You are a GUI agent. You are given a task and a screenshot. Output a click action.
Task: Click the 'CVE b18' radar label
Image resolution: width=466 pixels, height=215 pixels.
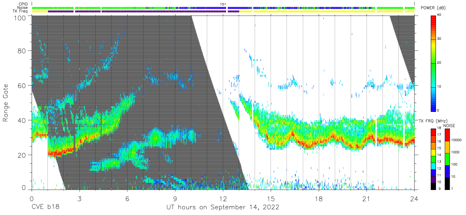tap(46, 207)
